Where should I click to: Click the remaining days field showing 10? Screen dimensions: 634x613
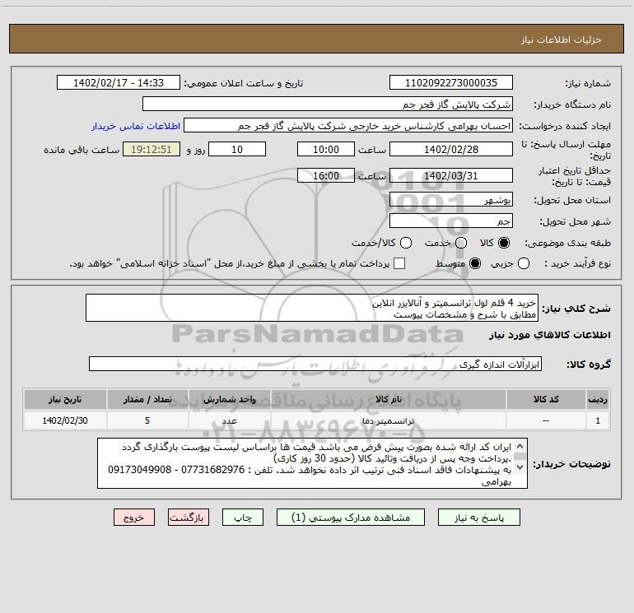pyautogui.click(x=237, y=149)
